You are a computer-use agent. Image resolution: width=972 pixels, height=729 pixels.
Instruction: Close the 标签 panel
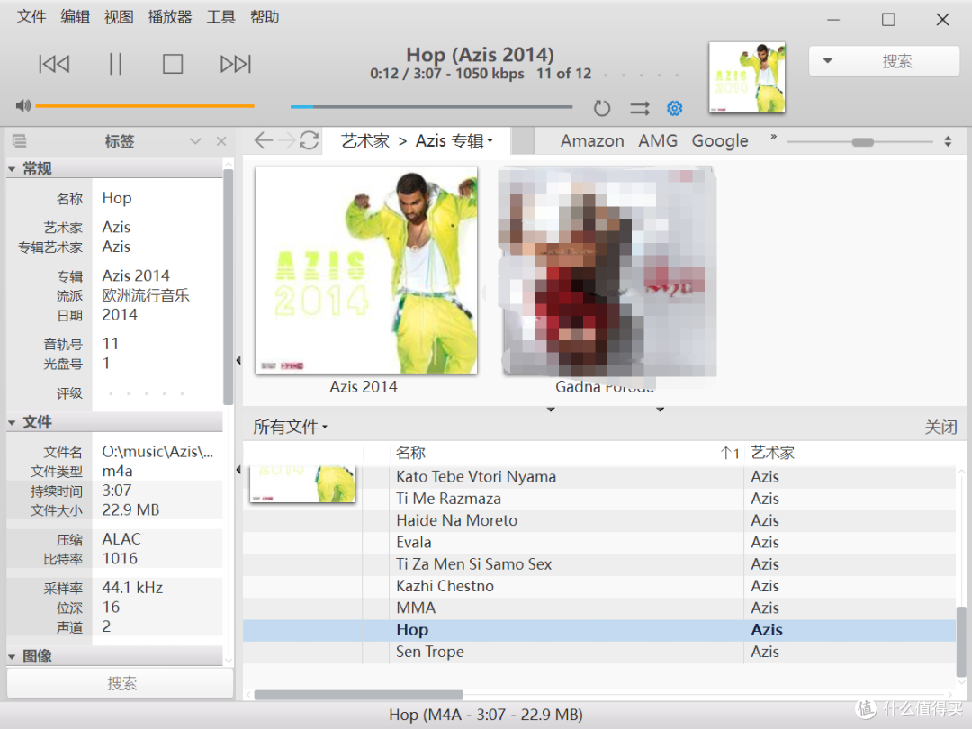221,141
